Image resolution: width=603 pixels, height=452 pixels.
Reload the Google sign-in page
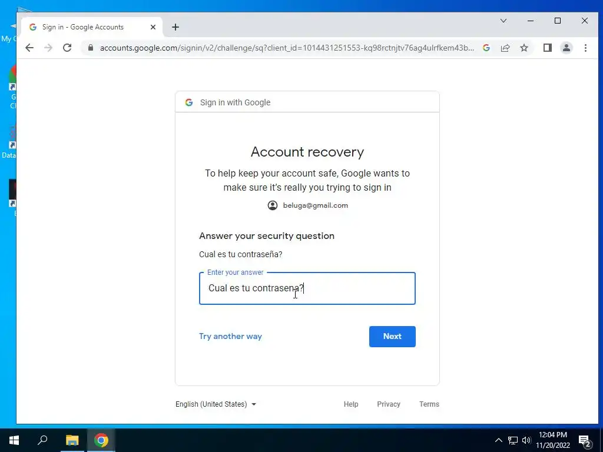click(67, 48)
